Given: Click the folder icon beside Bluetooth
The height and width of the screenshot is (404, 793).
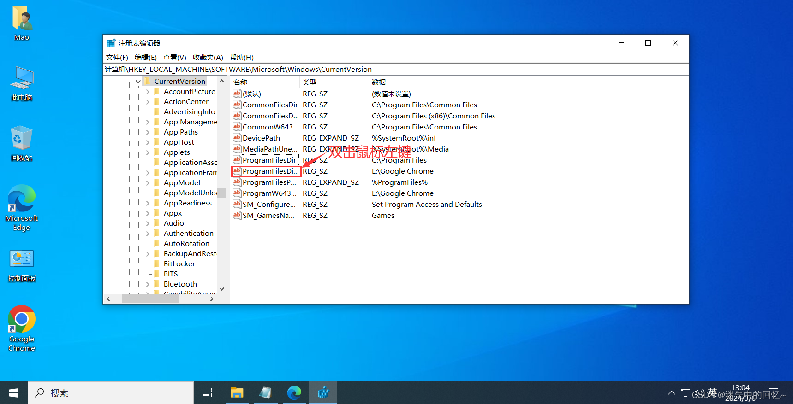Looking at the screenshot, I should pyautogui.click(x=157, y=284).
